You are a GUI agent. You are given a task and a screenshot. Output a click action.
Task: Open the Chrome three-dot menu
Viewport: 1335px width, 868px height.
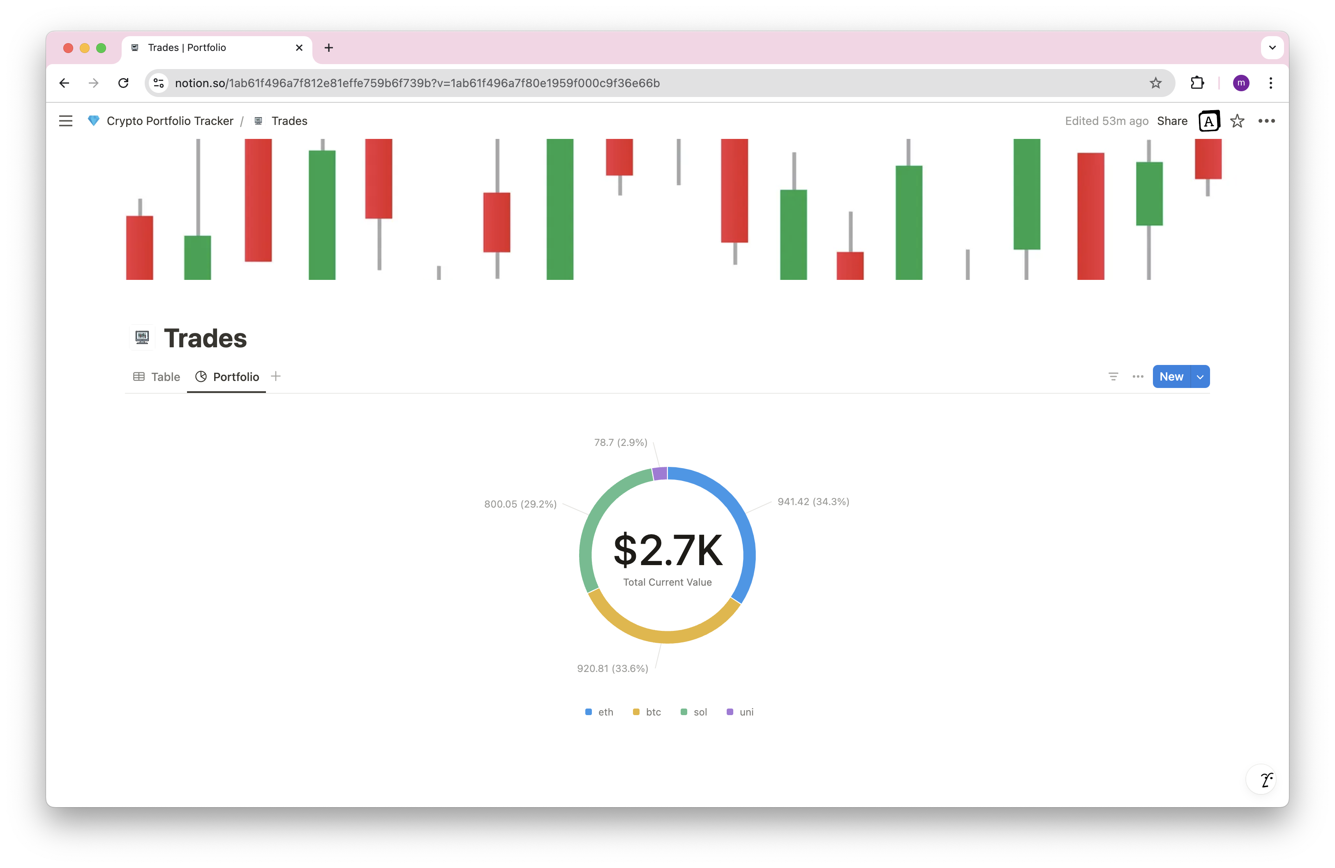(x=1270, y=83)
